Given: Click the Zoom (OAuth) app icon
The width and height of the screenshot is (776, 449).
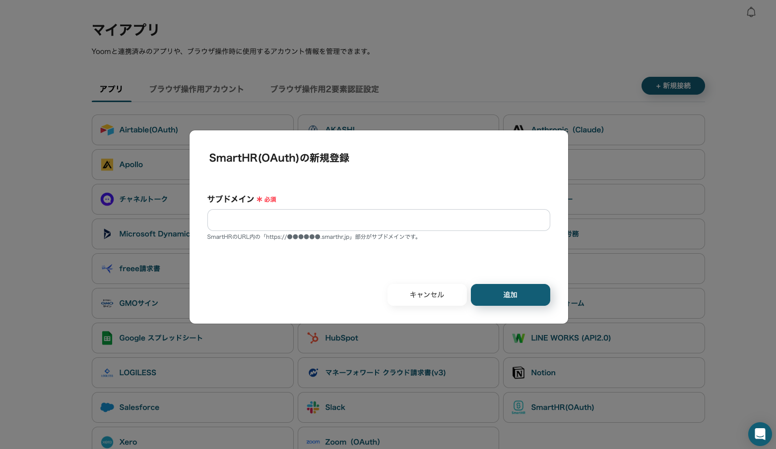Looking at the screenshot, I should (313, 442).
